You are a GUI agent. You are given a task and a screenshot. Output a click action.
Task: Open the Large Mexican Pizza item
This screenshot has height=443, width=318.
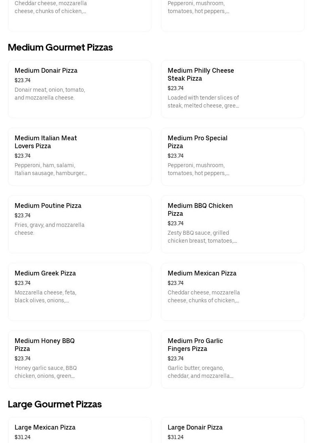[45, 428]
